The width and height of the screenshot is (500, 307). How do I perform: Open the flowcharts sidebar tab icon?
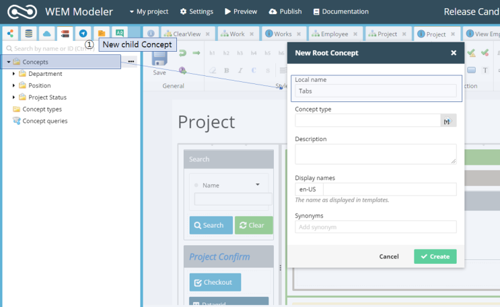[x=11, y=34]
